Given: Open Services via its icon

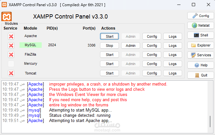Looking at the screenshot, I should click(193, 55).
